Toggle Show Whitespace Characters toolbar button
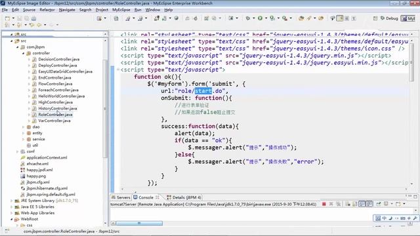 [x=354, y=18]
